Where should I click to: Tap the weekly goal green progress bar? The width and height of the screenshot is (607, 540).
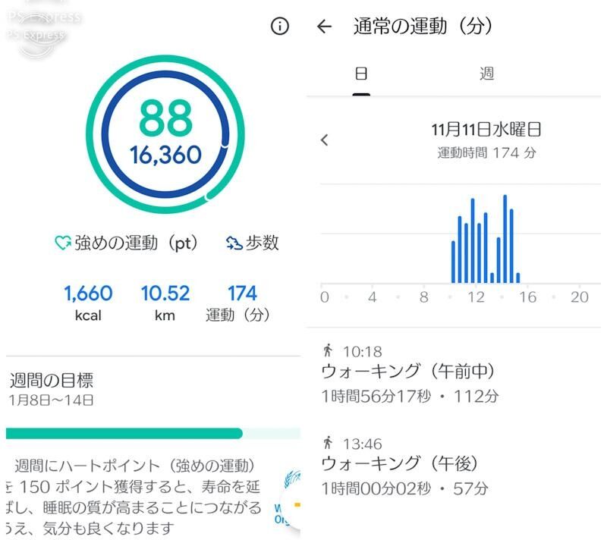coord(153,433)
